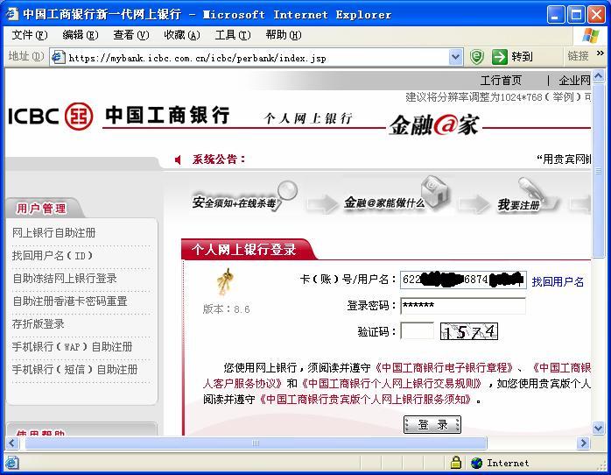Click the 验证码 captcha input box

[417, 330]
